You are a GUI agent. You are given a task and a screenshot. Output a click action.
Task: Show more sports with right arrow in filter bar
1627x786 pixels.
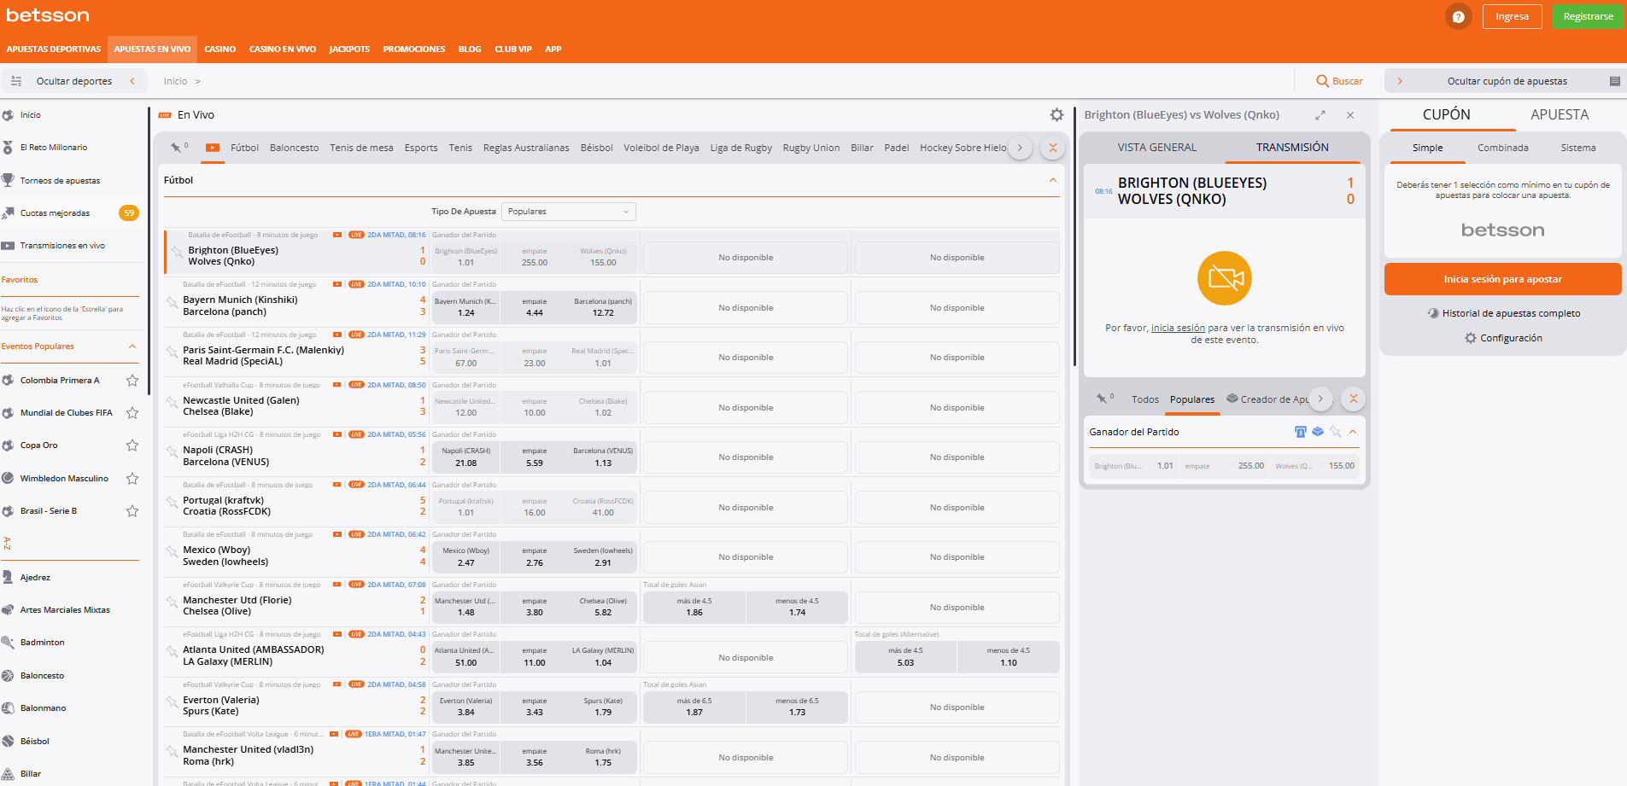tap(1020, 148)
